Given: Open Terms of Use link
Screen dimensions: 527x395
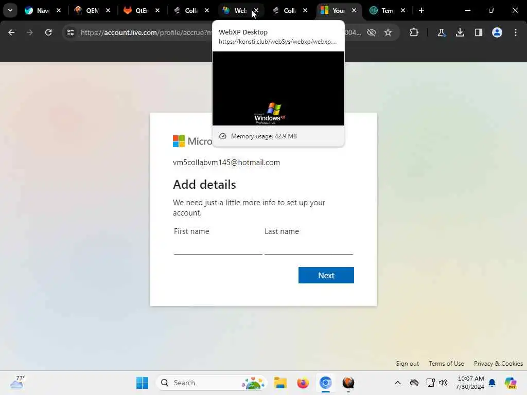Looking at the screenshot, I should (x=446, y=364).
